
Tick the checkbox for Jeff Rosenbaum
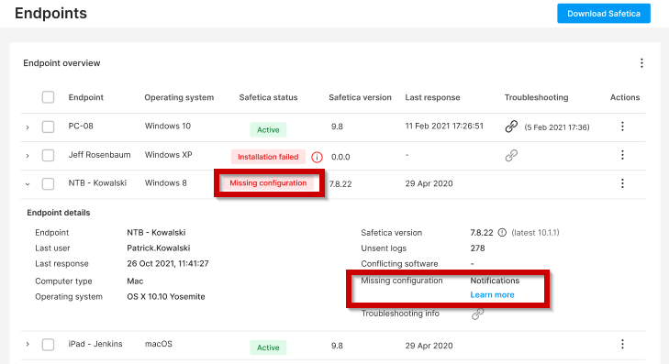pos(49,155)
